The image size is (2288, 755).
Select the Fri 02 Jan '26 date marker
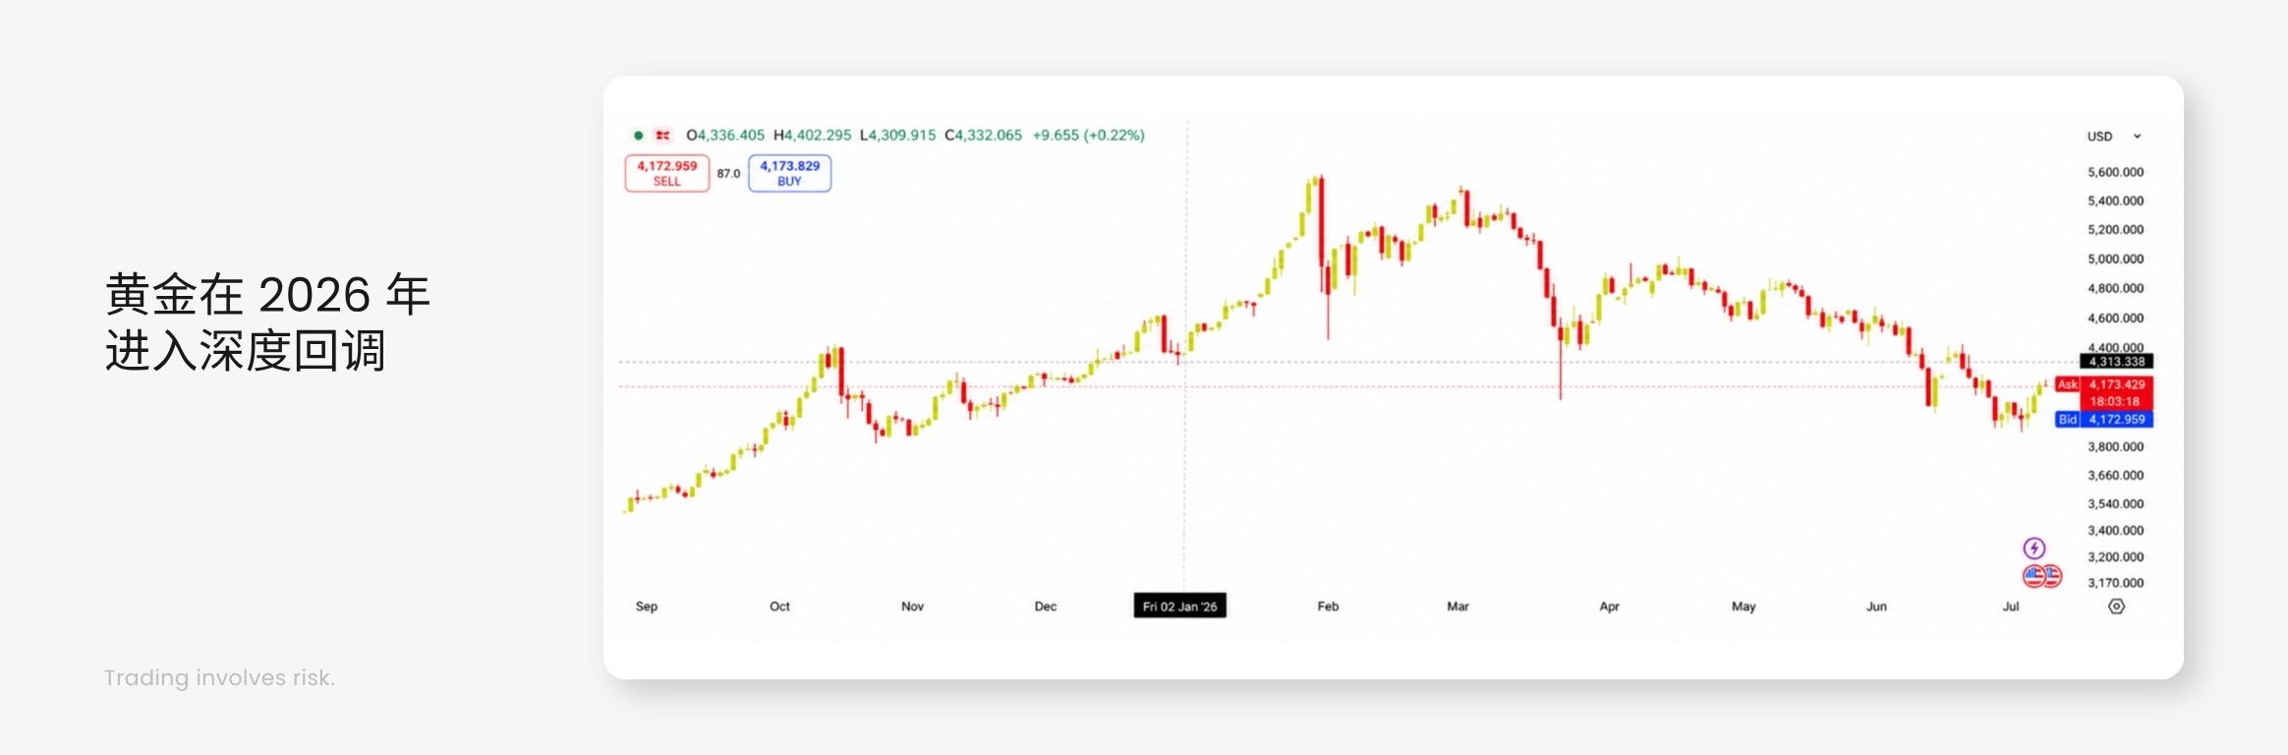(1179, 607)
